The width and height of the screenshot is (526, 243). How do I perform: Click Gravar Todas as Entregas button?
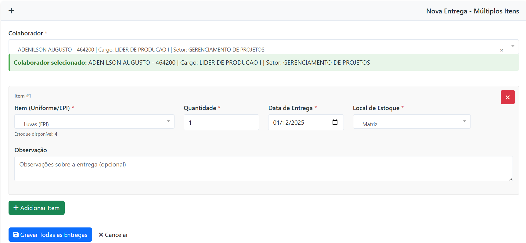(x=50, y=235)
